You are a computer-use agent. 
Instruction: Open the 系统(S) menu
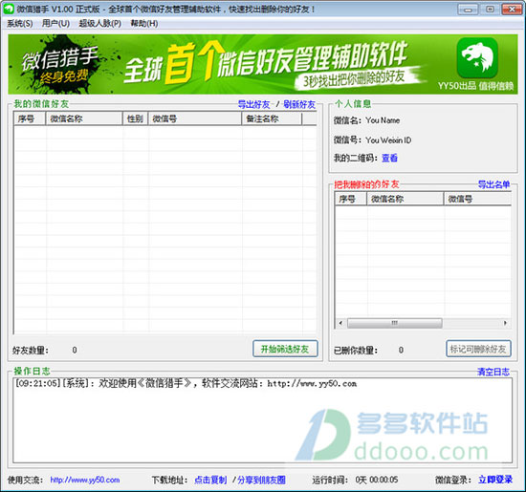[x=20, y=24]
